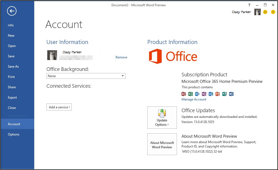
Task: Click the Subscription Product heading
Action: click(x=204, y=75)
